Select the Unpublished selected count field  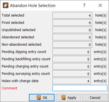pos(72,30)
